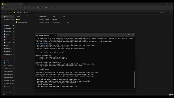Click the Paste icon in Explorer toolbar

(x=21, y=8)
